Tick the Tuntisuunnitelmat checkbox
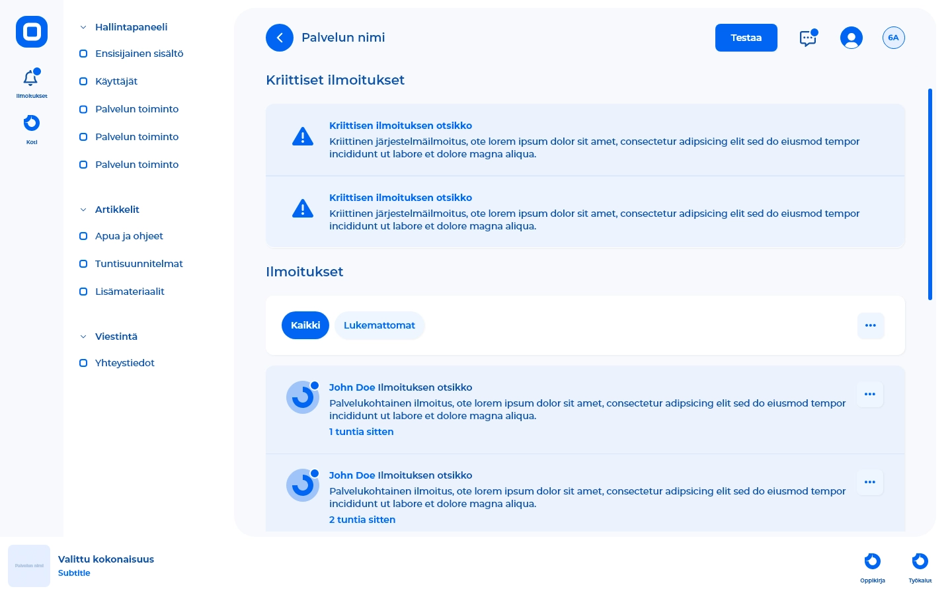Viewport: 952px width, 595px height. [83, 264]
